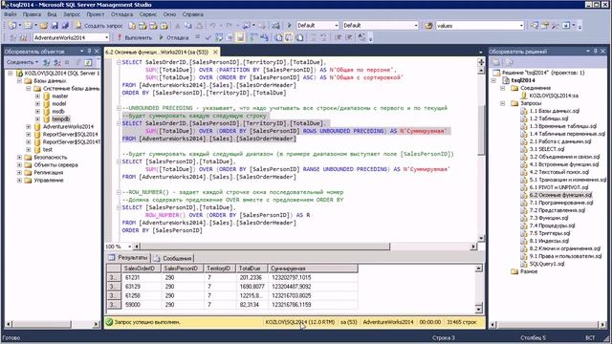Click the Paste toolbar icon

coord(200,26)
